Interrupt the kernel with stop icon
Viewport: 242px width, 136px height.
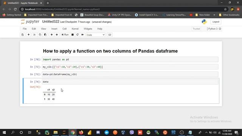pyautogui.click(x=72, y=35)
